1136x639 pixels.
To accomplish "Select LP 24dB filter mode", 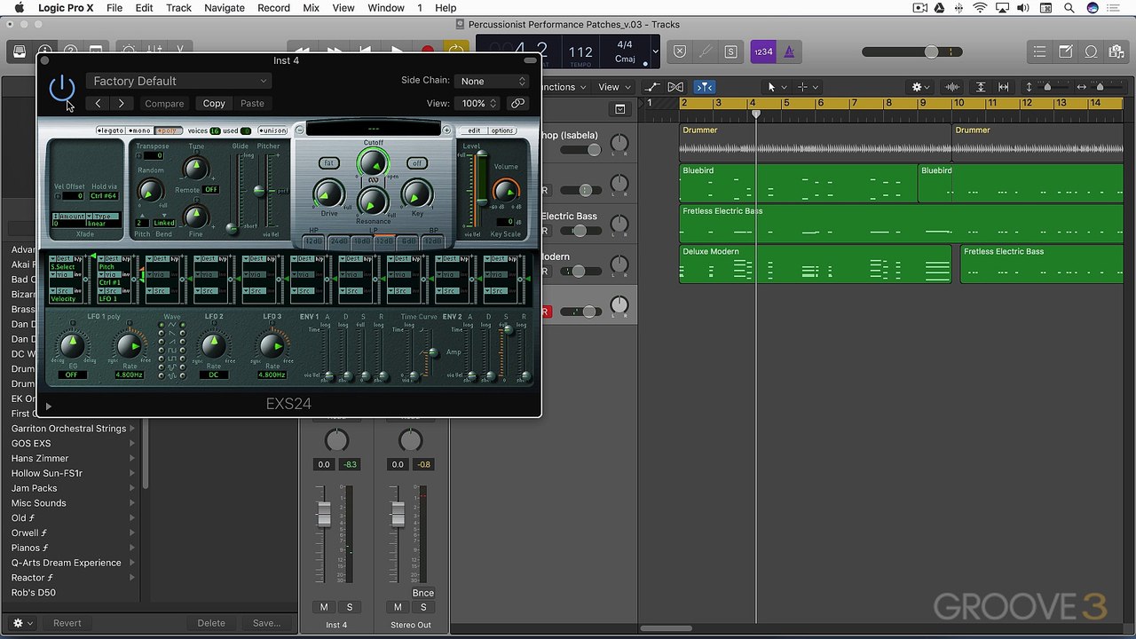I will [x=338, y=241].
